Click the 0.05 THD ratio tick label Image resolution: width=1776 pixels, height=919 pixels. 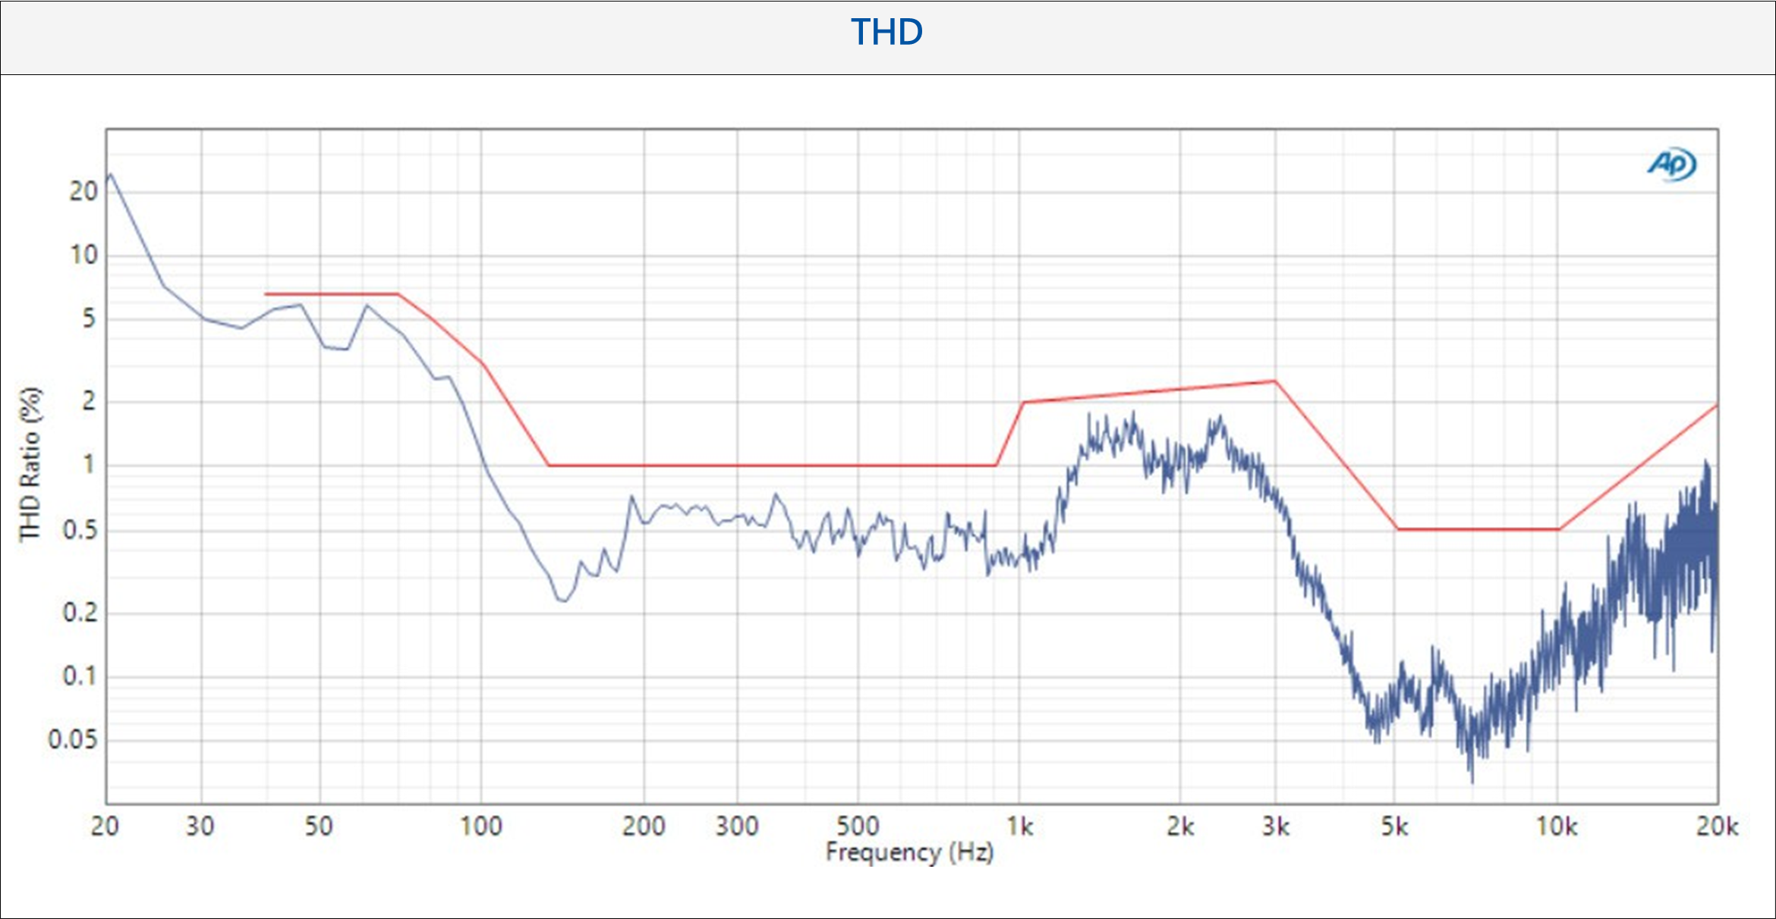click(73, 739)
